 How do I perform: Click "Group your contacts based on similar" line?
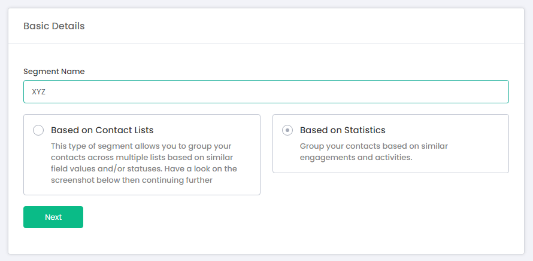[374, 146]
